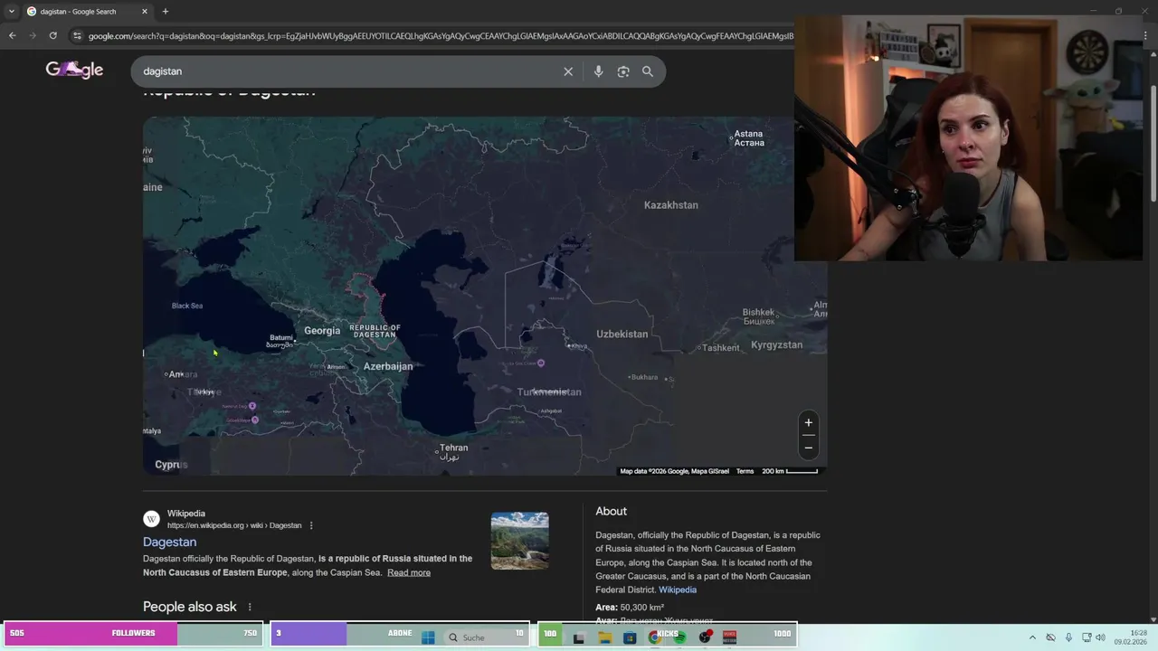The height and width of the screenshot is (651, 1158).
Task: Open the Google logo homepage
Action: 74,70
